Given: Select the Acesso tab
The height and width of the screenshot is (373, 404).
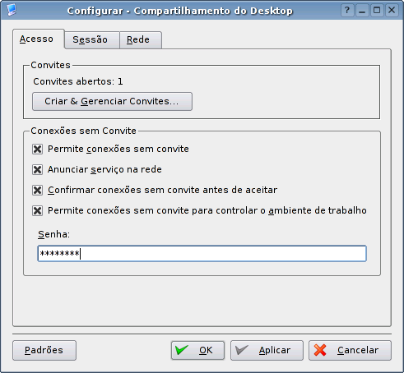Looking at the screenshot, I should pos(38,39).
